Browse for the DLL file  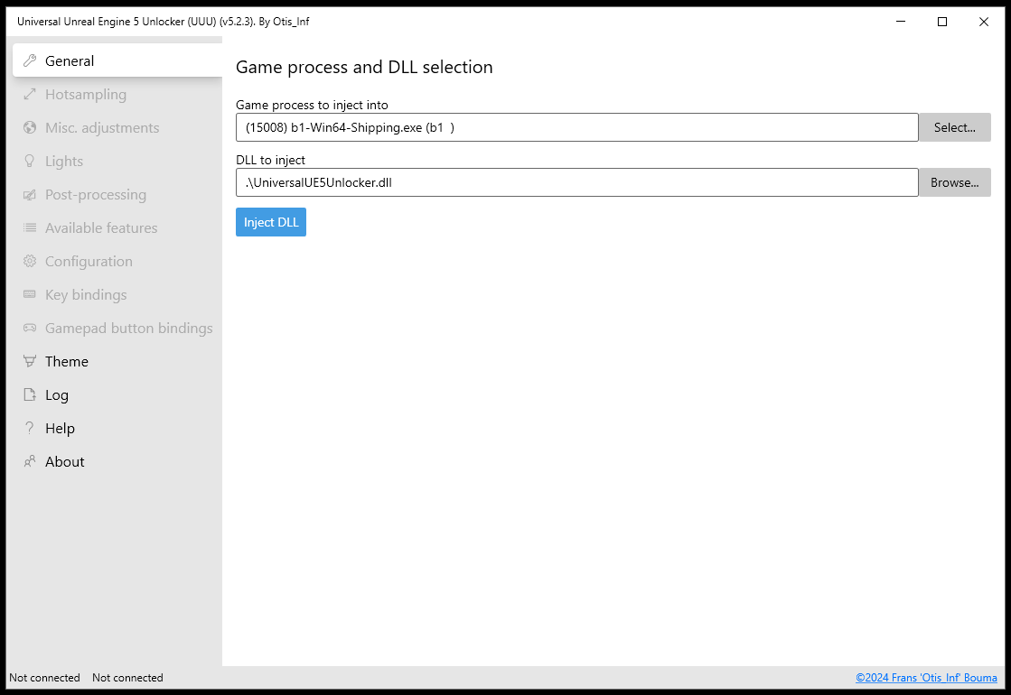click(954, 182)
